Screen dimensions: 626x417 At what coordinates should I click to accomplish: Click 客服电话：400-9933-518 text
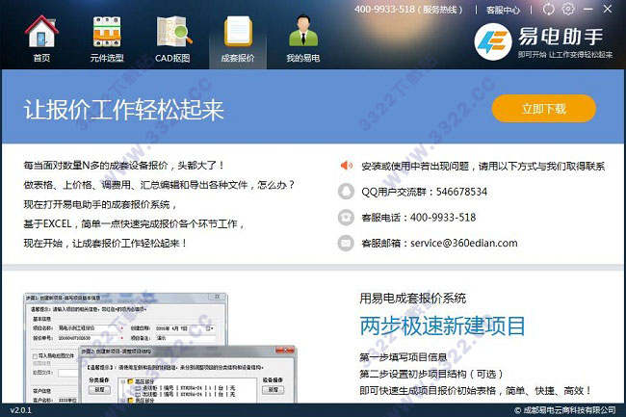click(x=418, y=218)
